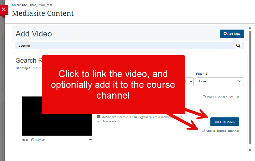The width and height of the screenshot is (255, 161).
Task: Click the 13m 3s duration clock icon
Action: point(33,140)
